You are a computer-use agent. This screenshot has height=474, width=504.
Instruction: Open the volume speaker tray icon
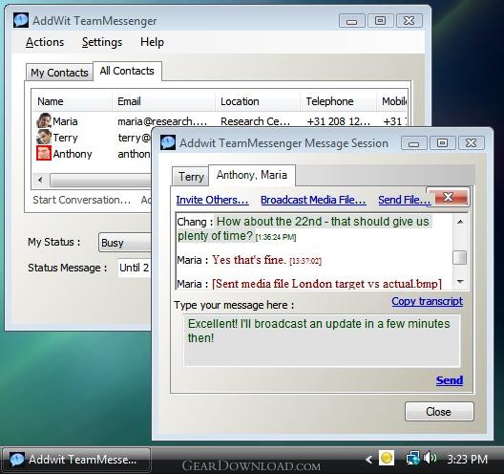point(430,458)
